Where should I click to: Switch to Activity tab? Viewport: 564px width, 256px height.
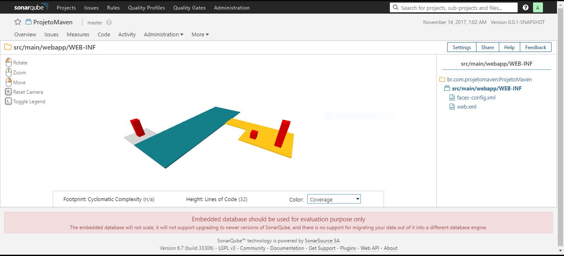pyautogui.click(x=127, y=35)
